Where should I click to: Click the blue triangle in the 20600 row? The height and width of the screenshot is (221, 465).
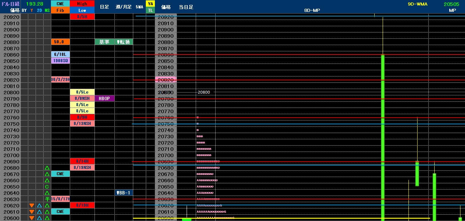(x=39, y=218)
